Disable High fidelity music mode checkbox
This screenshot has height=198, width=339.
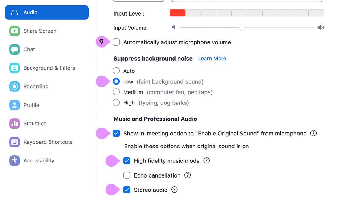tap(127, 161)
